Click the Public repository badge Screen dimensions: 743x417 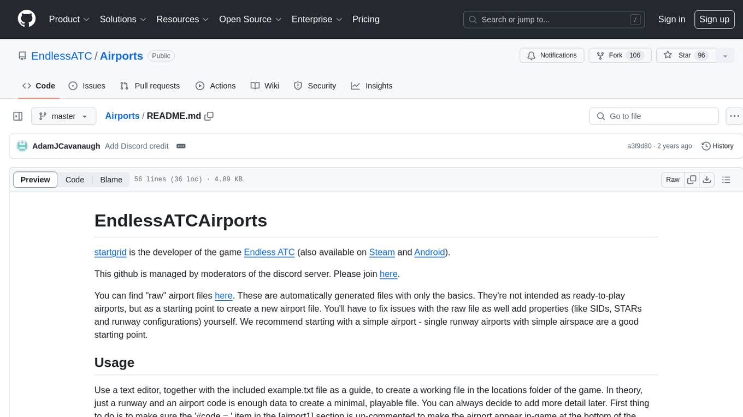[161, 56]
